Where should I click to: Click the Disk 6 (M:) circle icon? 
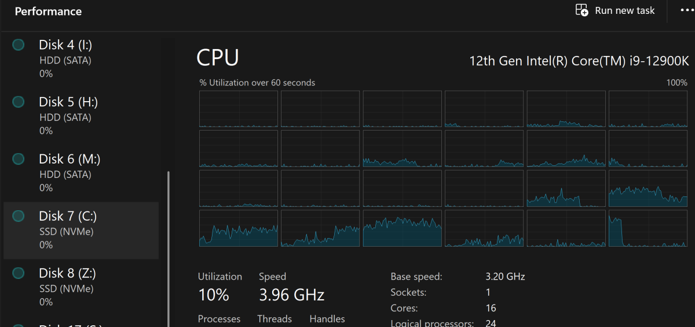[x=19, y=159]
